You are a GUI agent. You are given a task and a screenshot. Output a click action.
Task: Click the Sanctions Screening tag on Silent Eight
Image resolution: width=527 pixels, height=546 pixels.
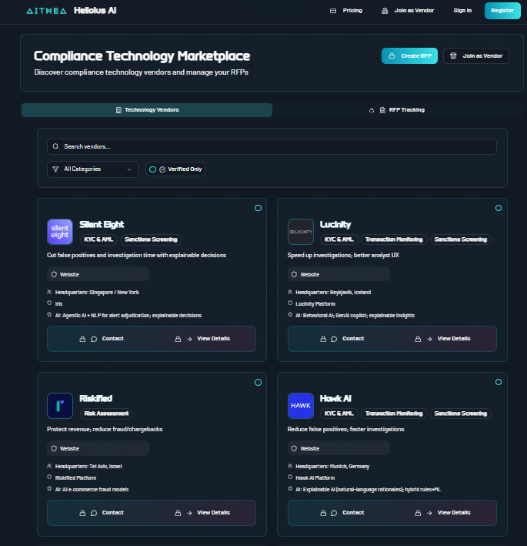151,240
